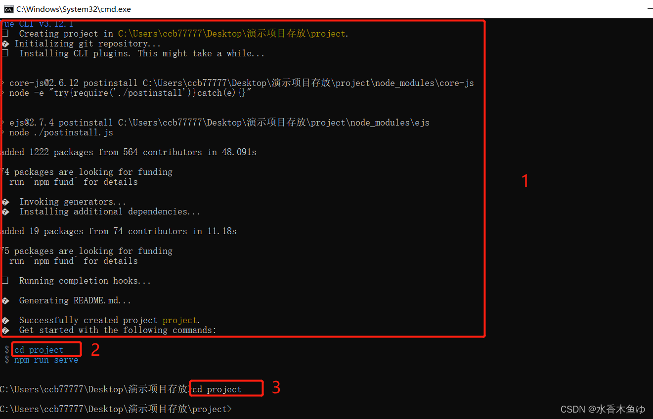Click '74 packages are looking for funding' line

point(87,172)
